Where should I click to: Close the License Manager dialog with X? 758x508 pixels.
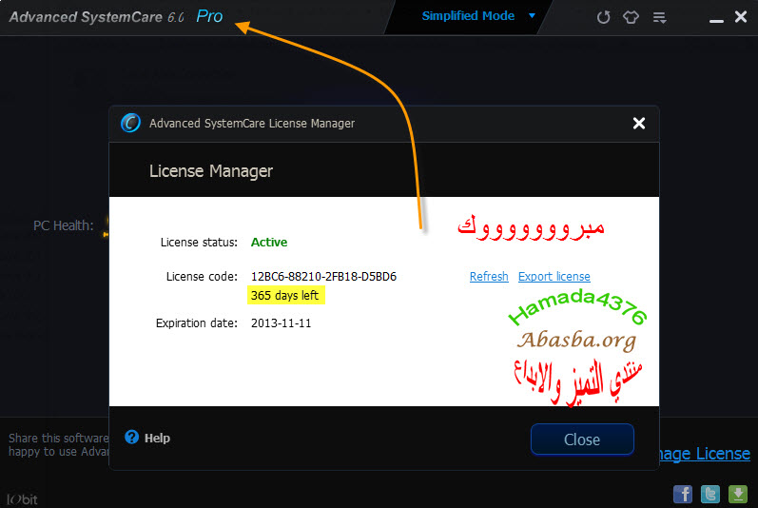[x=638, y=124]
